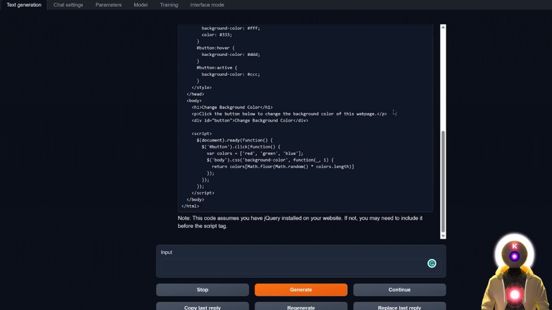The width and height of the screenshot is (552, 310).
Task: Click the "$(document).ready(function() {" line
Action: tap(234, 140)
